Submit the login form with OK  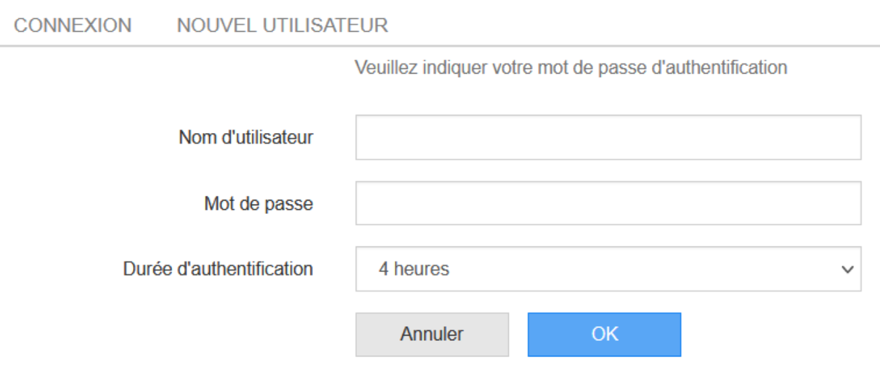tap(604, 334)
